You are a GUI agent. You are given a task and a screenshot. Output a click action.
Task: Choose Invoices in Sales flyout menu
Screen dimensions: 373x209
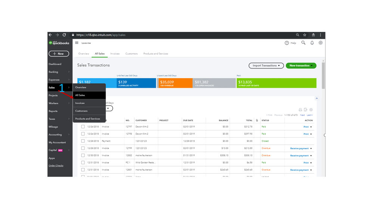pos(89,103)
